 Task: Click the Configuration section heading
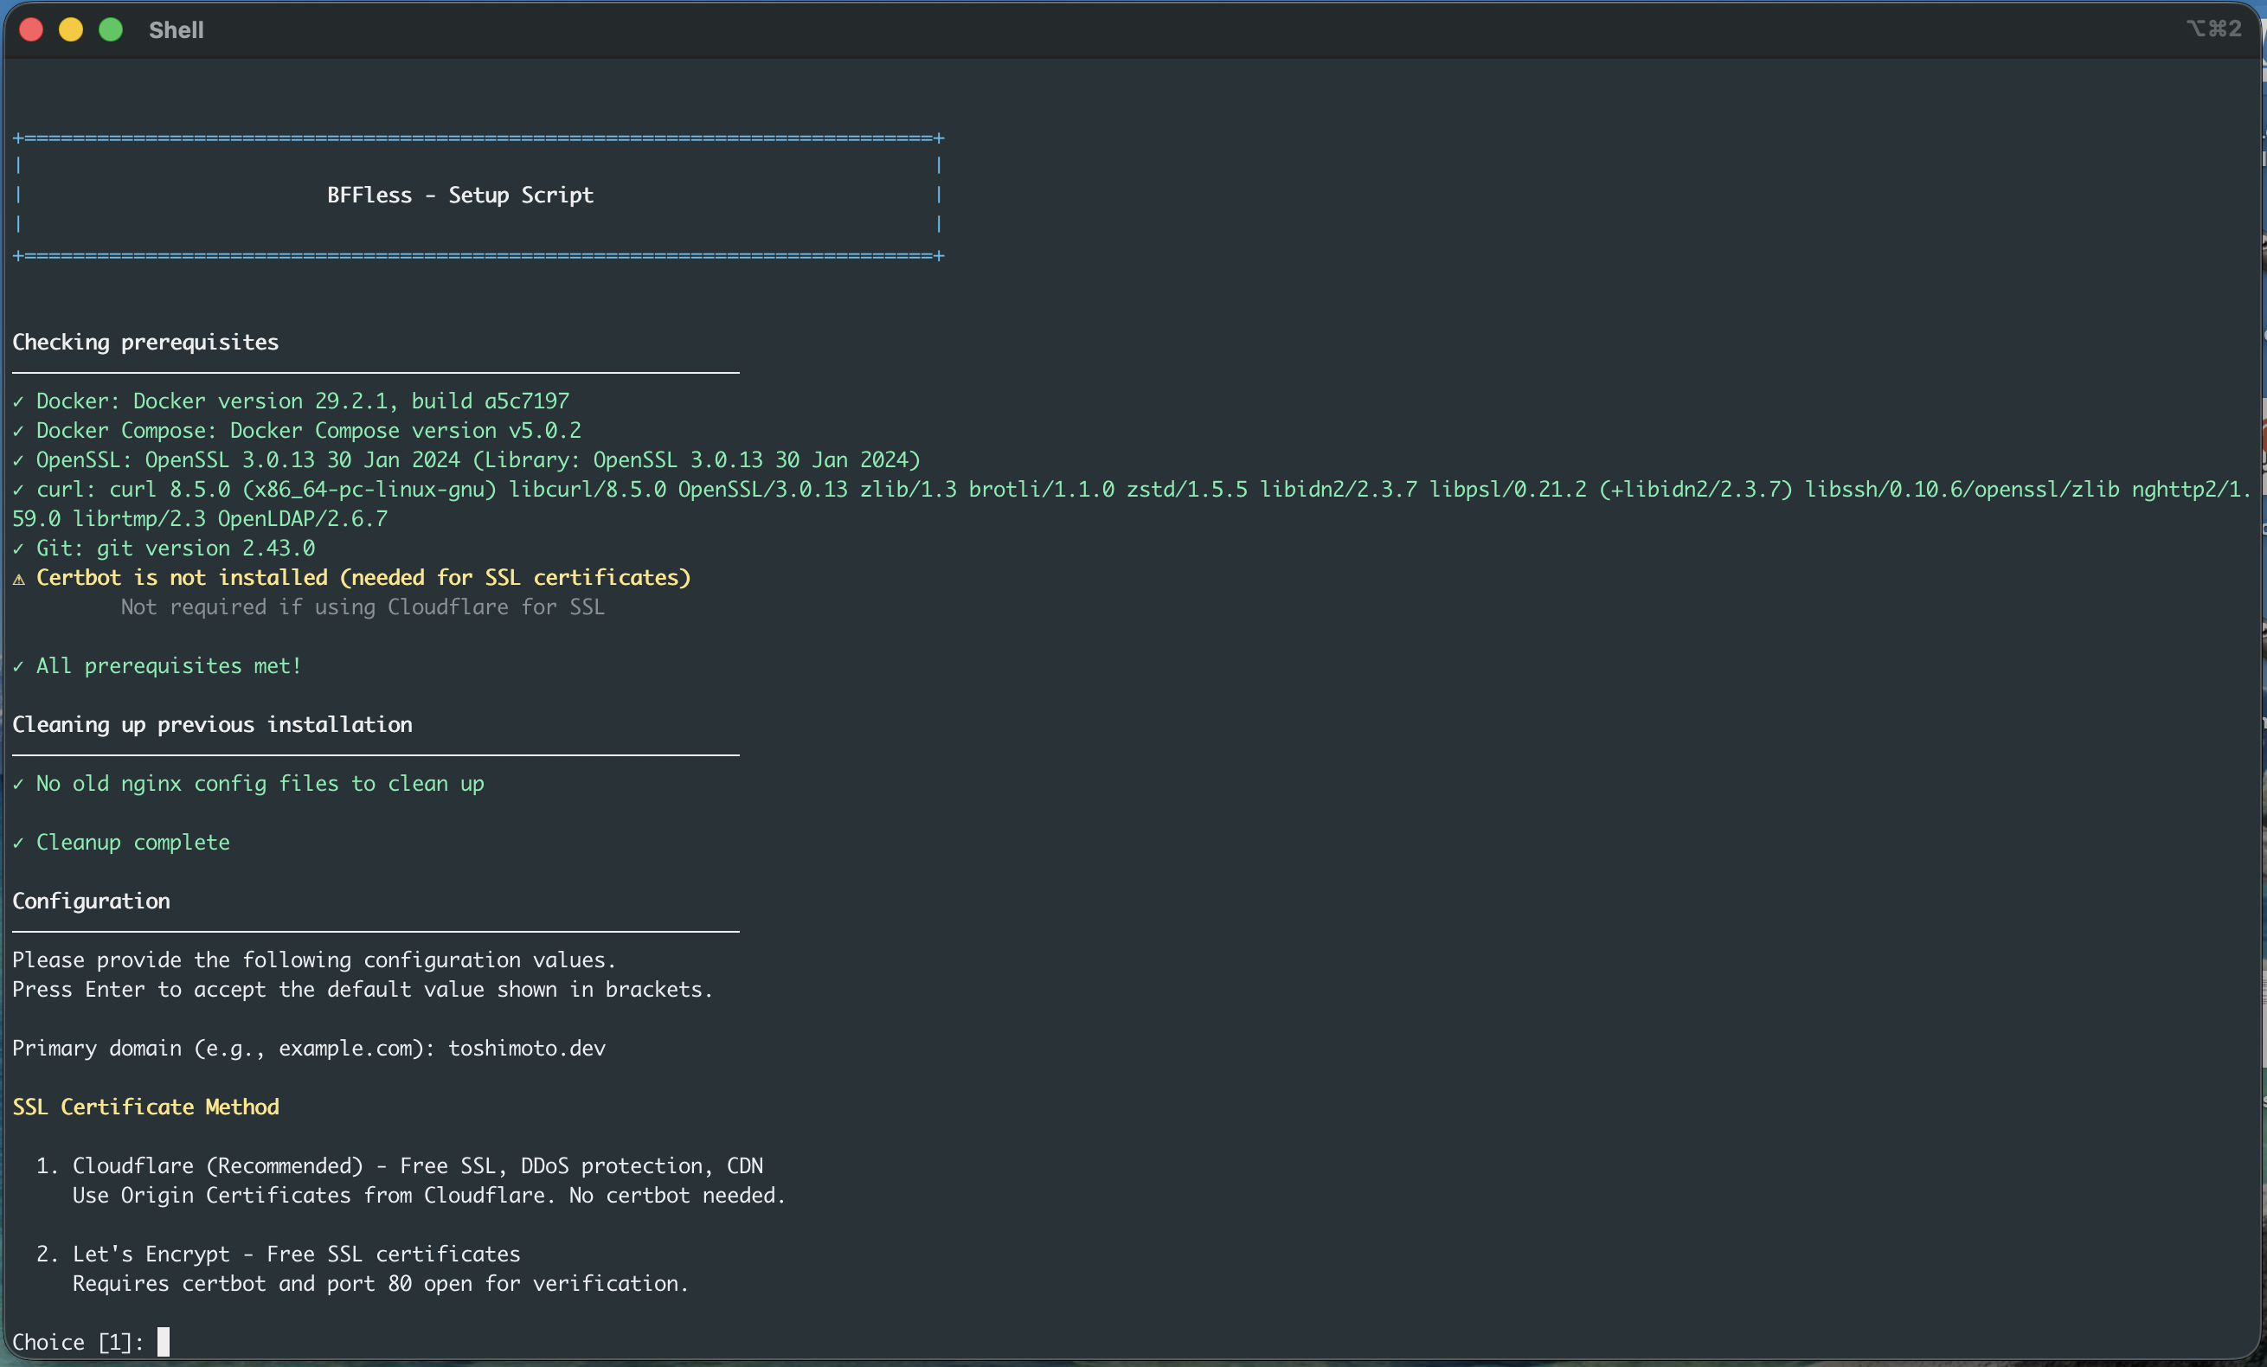[91, 901]
